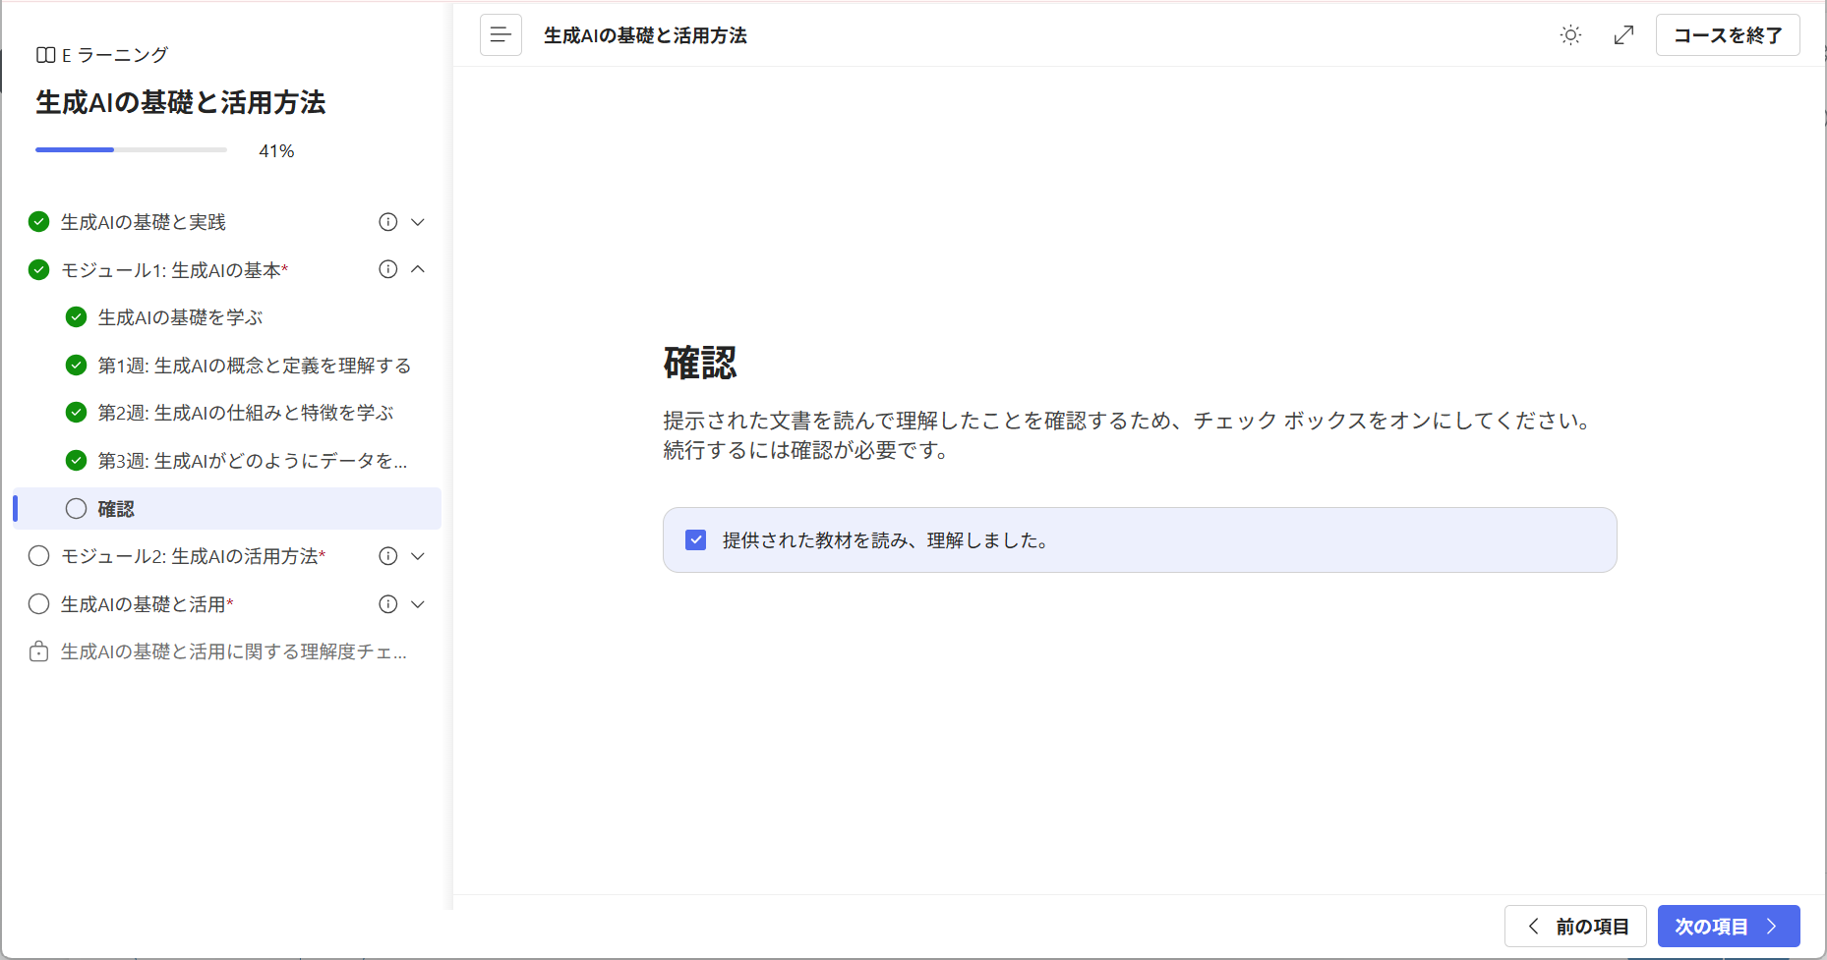Image resolution: width=1827 pixels, height=960 pixels.
Task: Click the 確認 page heading
Action: 700,363
